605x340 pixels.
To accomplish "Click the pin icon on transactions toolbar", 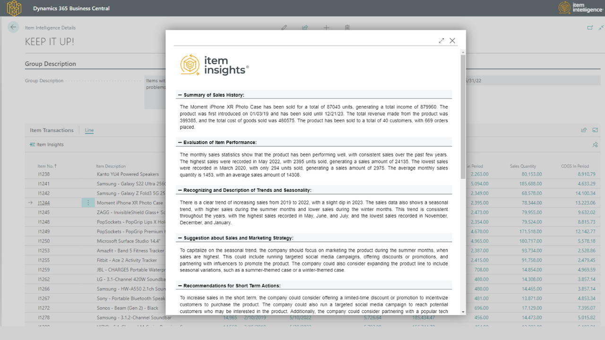I will click(595, 145).
